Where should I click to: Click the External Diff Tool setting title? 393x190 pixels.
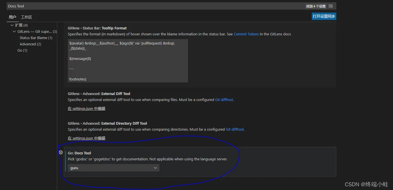coord(99,94)
